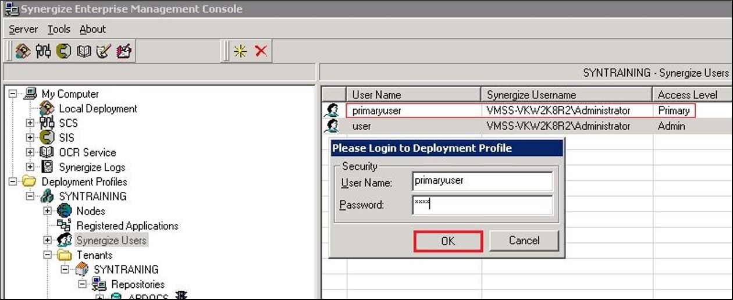The width and height of the screenshot is (733, 300).
Task: Click the red X Delete toolbar icon
Action: pyautogui.click(x=261, y=51)
